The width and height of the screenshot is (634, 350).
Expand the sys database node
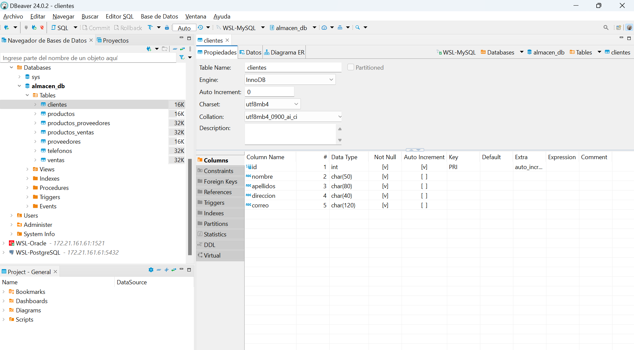pyautogui.click(x=20, y=77)
